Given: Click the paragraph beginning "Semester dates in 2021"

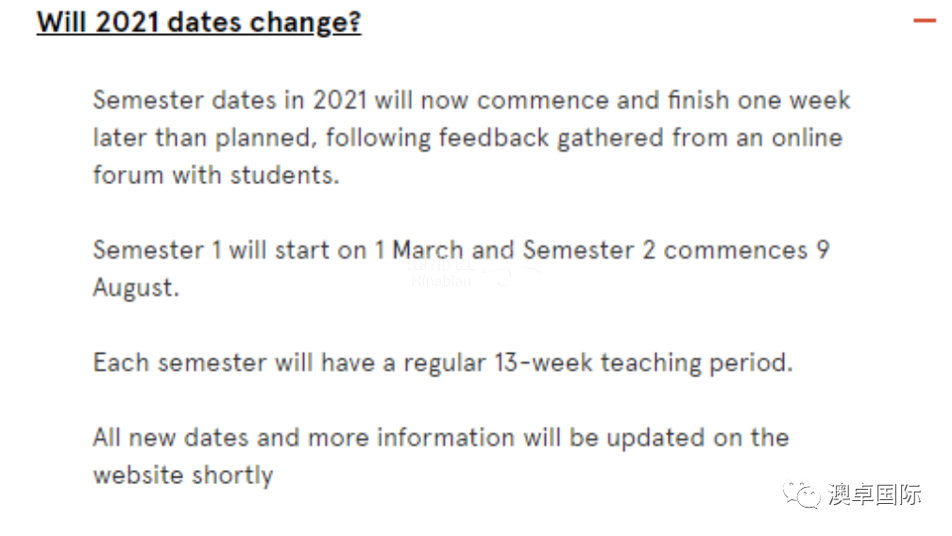Looking at the screenshot, I should coord(472,138).
